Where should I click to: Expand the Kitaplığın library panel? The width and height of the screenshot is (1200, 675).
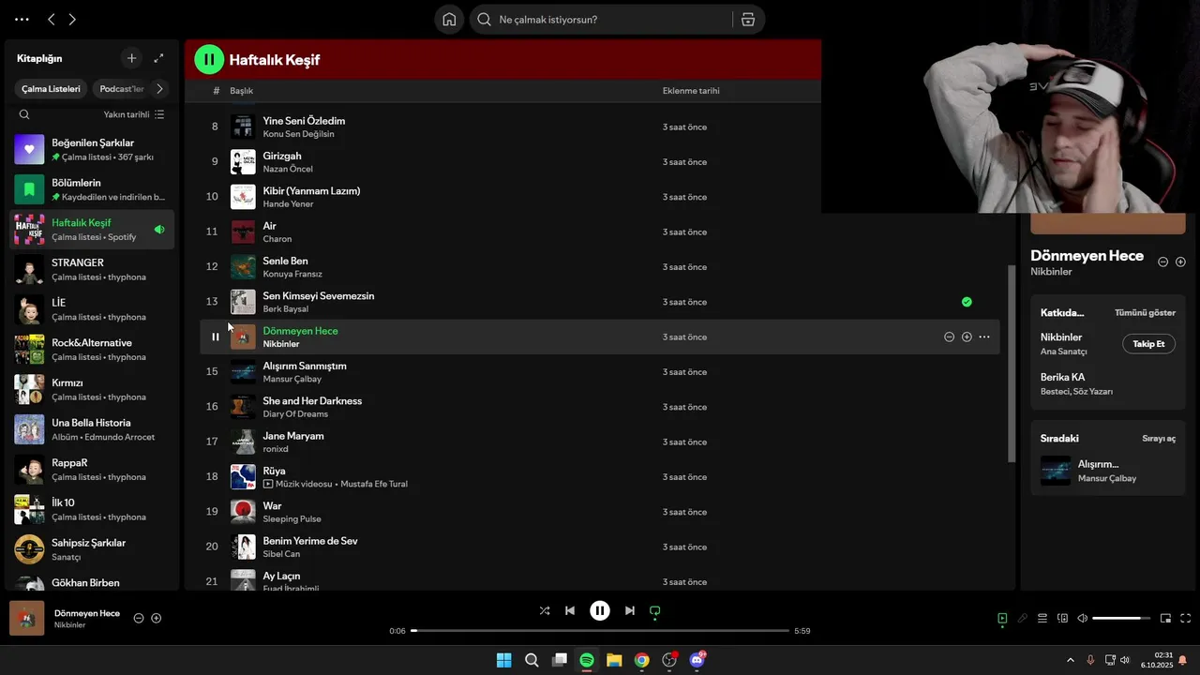coord(158,58)
